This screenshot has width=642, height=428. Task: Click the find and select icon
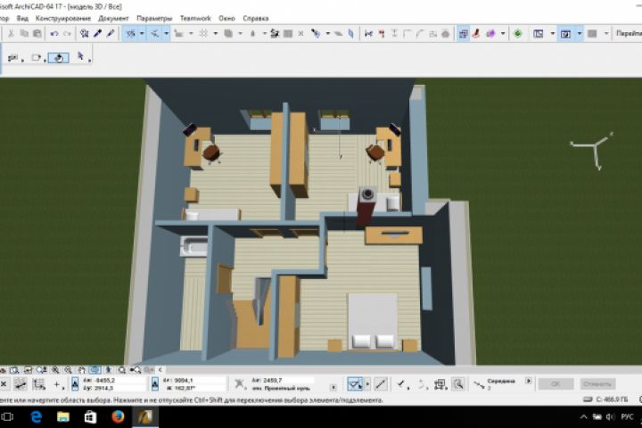point(85,34)
